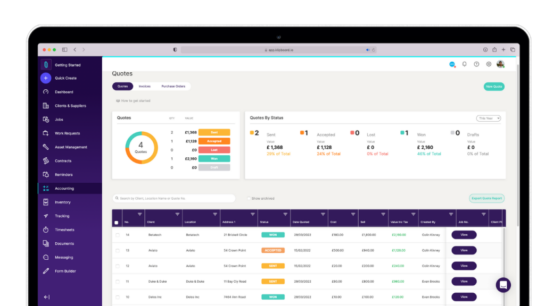This screenshot has height=306, width=545.
Task: Open the filter on the Created By column
Action: (451, 215)
